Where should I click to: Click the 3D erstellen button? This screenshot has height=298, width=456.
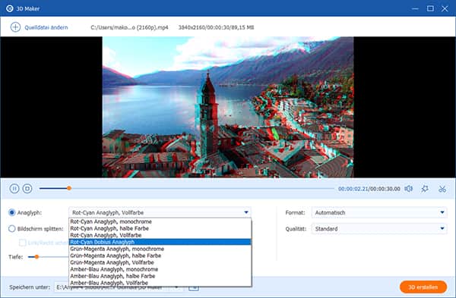(x=423, y=287)
